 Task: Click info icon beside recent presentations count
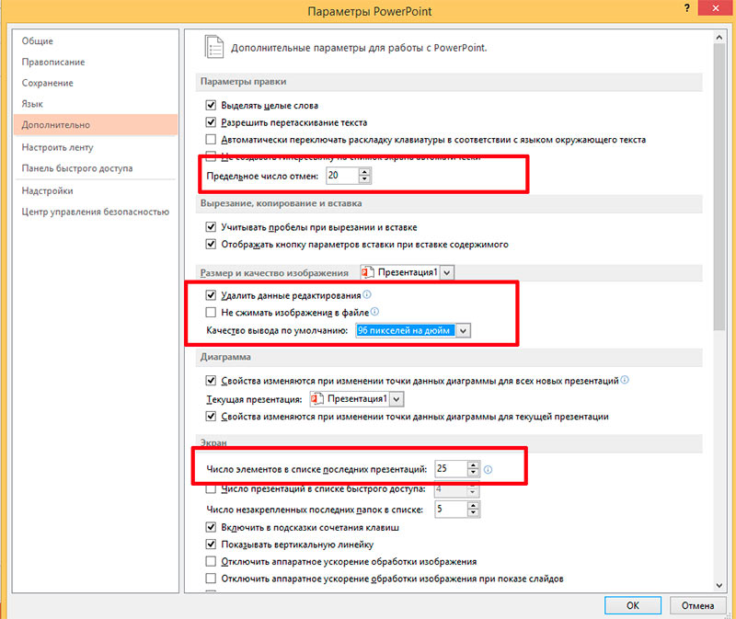(x=489, y=469)
